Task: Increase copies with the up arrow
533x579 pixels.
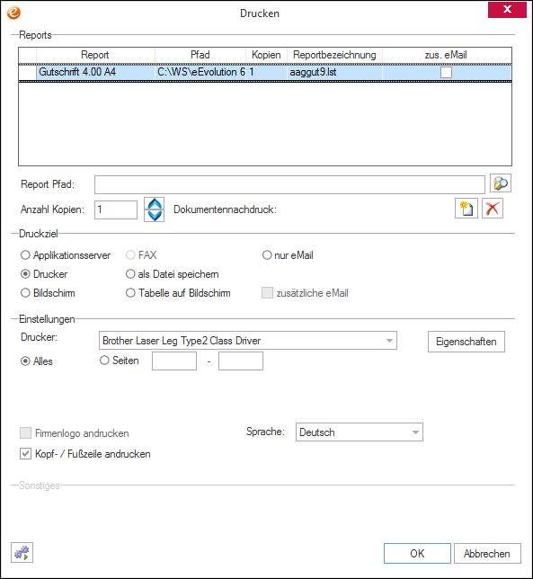Action: click(155, 203)
